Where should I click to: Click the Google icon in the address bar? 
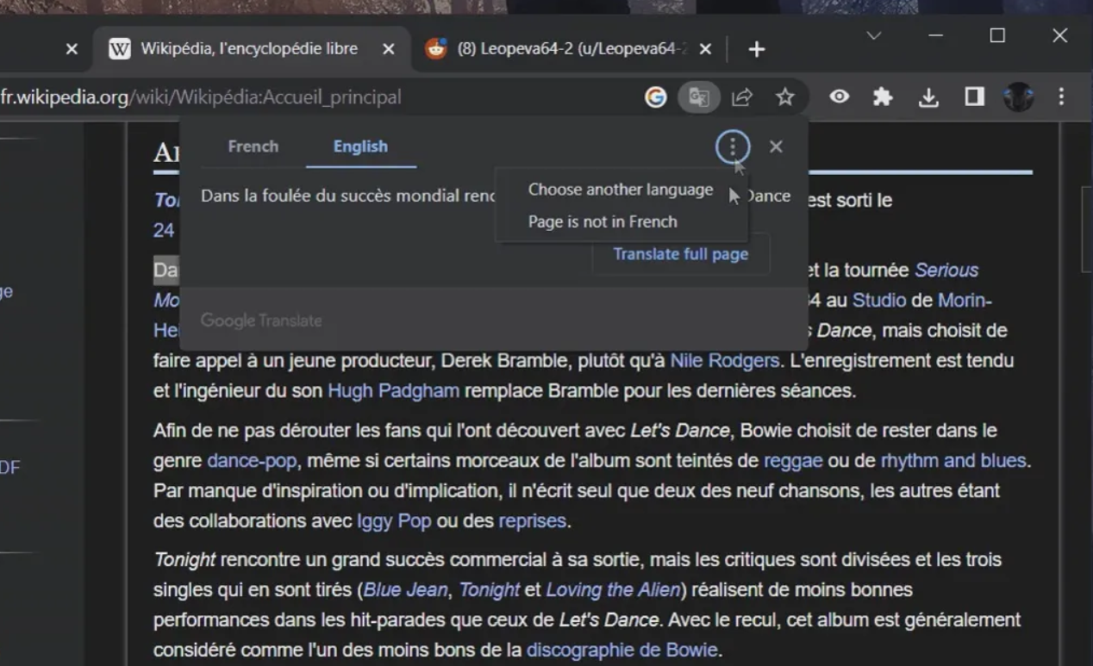coord(656,97)
